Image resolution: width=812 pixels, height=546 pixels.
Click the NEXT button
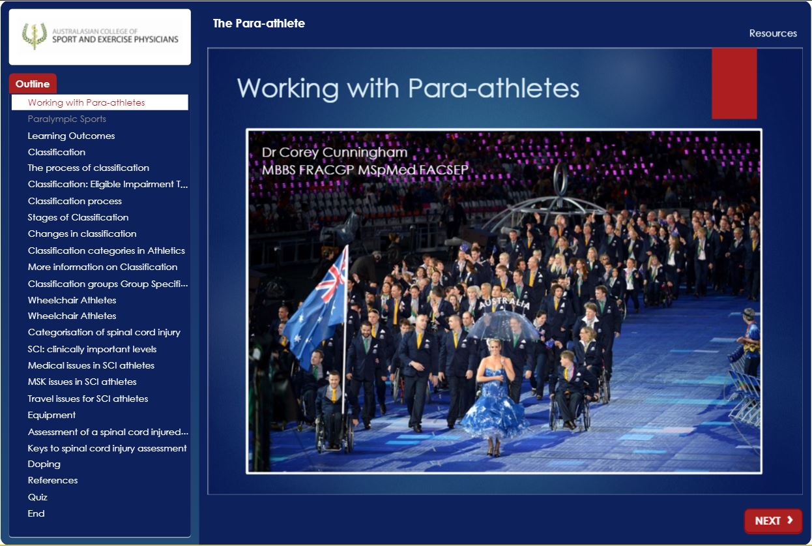773,521
